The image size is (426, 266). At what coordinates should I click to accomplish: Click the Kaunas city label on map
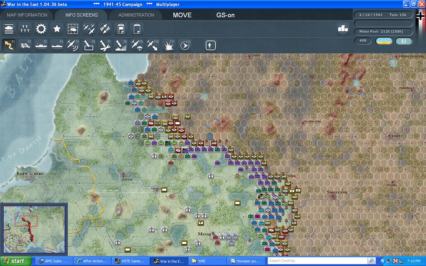point(127,179)
